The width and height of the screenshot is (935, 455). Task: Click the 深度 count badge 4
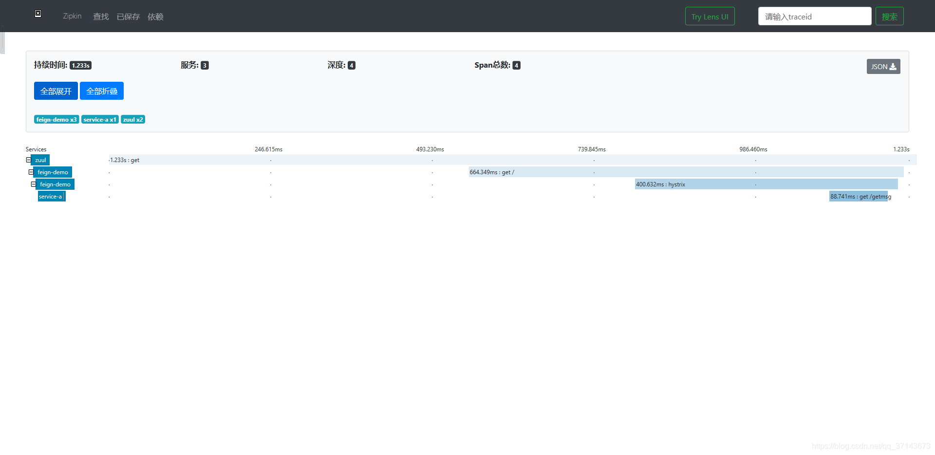(x=351, y=65)
